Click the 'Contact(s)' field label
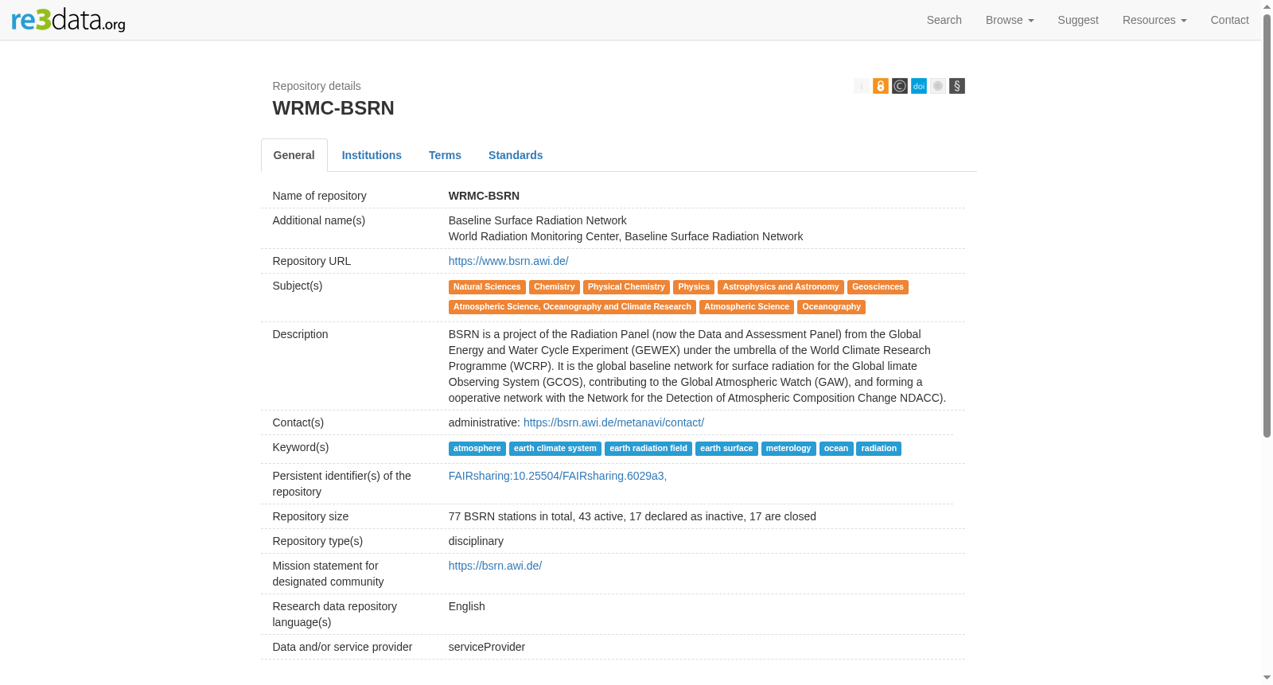The image size is (1273, 685). click(298, 422)
